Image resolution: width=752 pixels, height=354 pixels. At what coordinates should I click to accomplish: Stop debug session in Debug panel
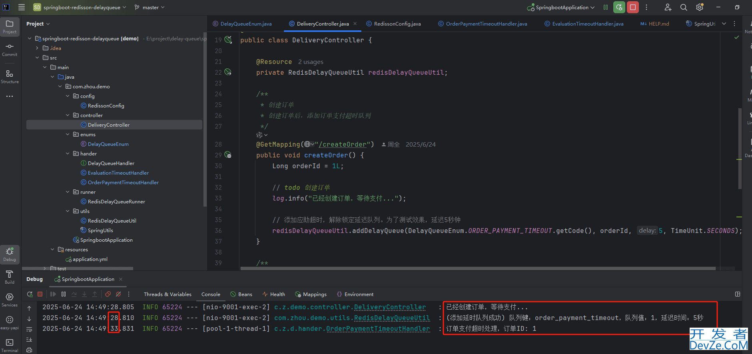click(40, 294)
